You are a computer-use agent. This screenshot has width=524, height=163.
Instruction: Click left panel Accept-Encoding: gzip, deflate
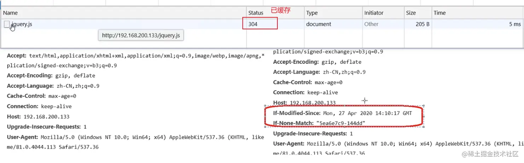coord(51,75)
